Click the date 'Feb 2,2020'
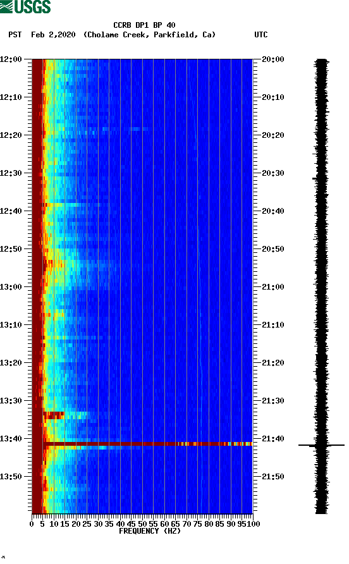Image resolution: width=349 pixels, height=564 pixels. coord(53,35)
